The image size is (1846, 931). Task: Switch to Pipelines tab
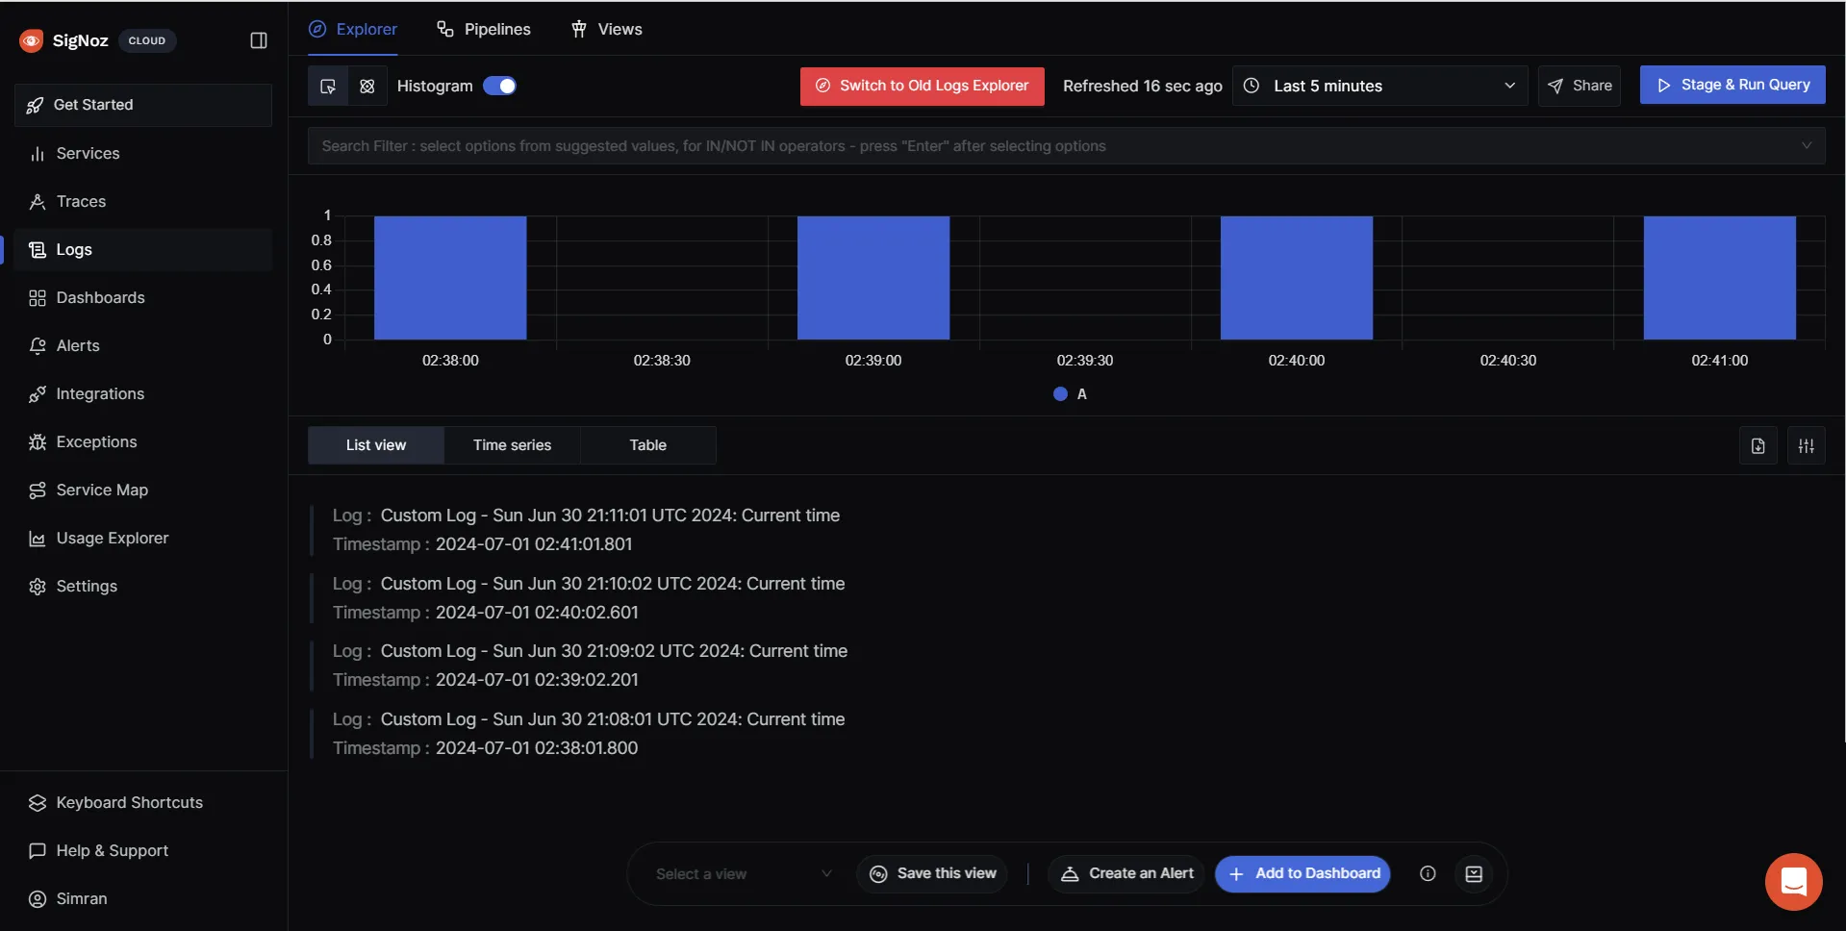click(483, 29)
